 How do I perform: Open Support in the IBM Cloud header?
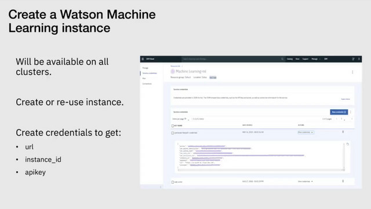[x=305, y=59]
